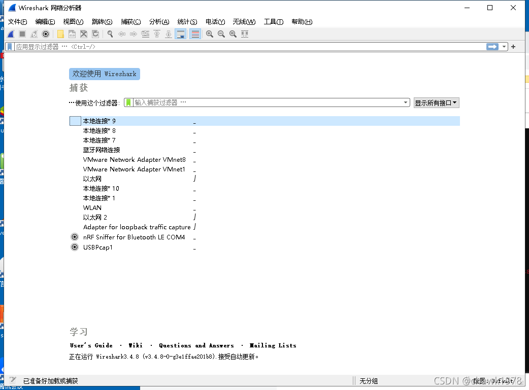This screenshot has height=390, width=529.
Task: Select interface 本地连接* 8
Action: coord(264,130)
